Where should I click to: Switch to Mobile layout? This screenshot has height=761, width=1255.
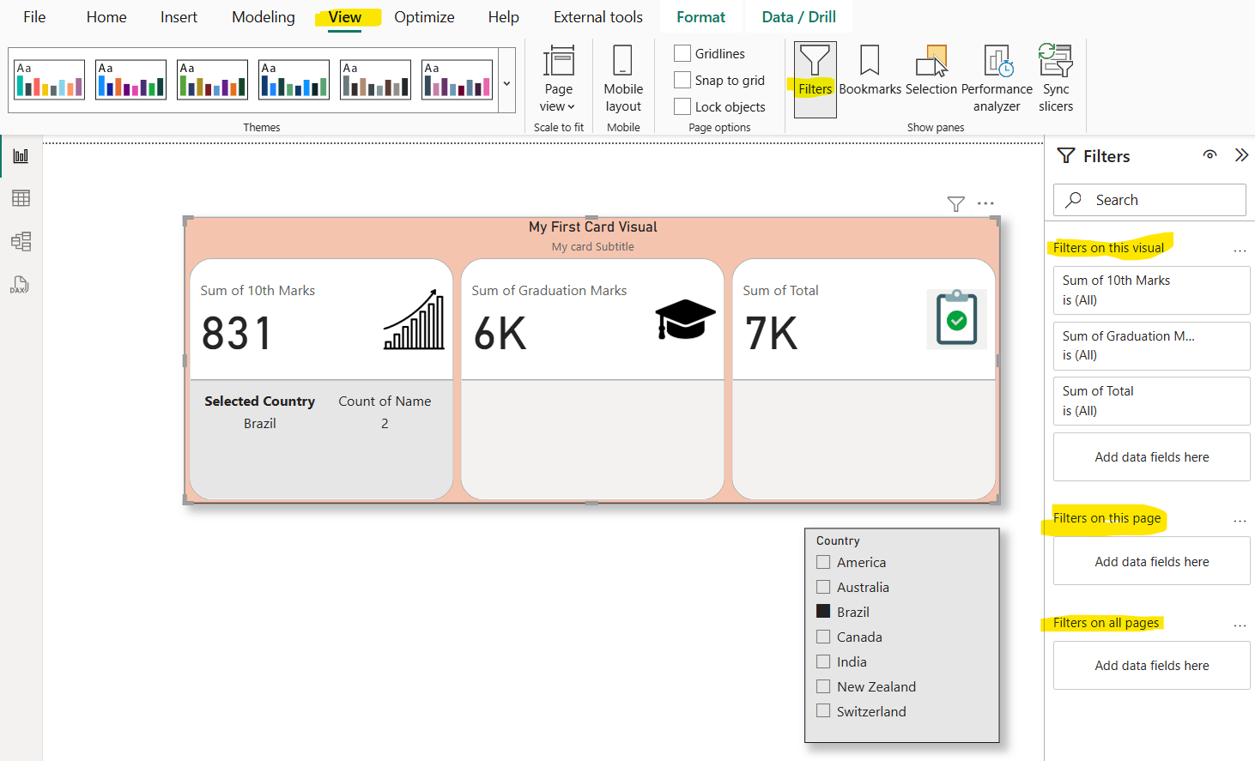click(622, 77)
